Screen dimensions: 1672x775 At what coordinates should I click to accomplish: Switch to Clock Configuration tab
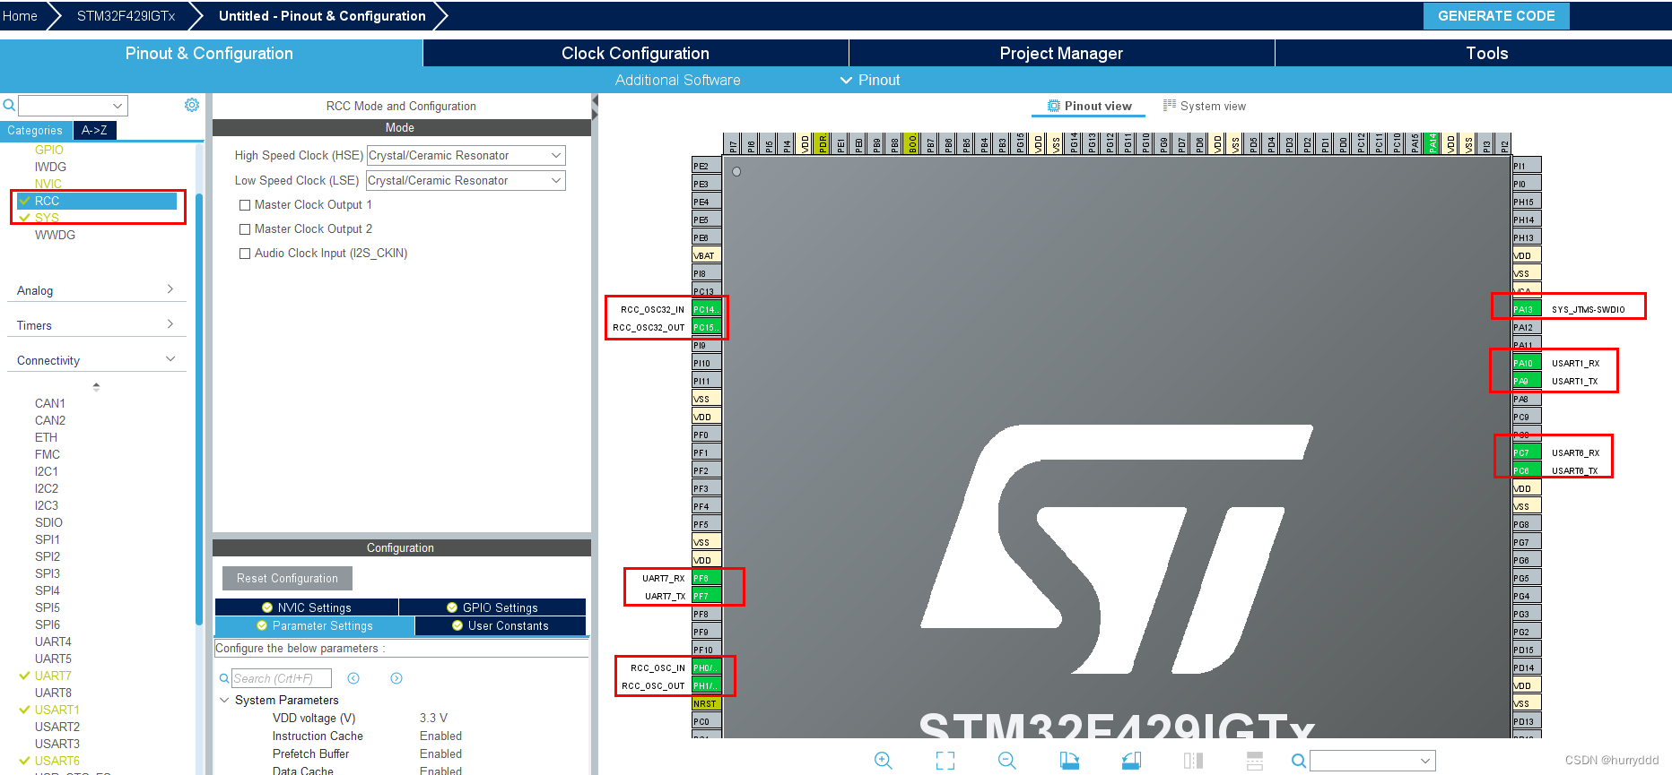[x=635, y=53]
